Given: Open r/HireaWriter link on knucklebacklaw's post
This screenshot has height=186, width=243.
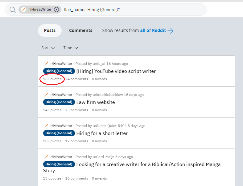Looking at the screenshot, I should 61,95.
